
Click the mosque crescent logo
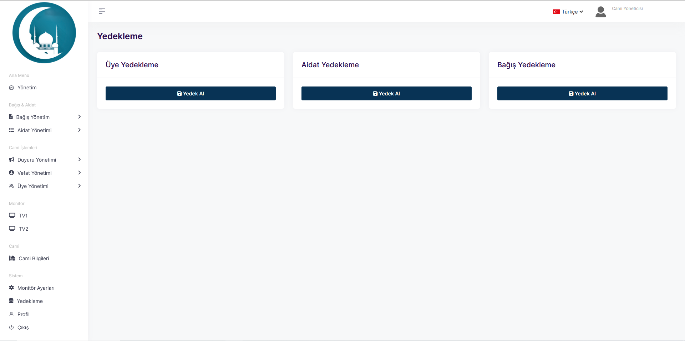[x=44, y=33]
